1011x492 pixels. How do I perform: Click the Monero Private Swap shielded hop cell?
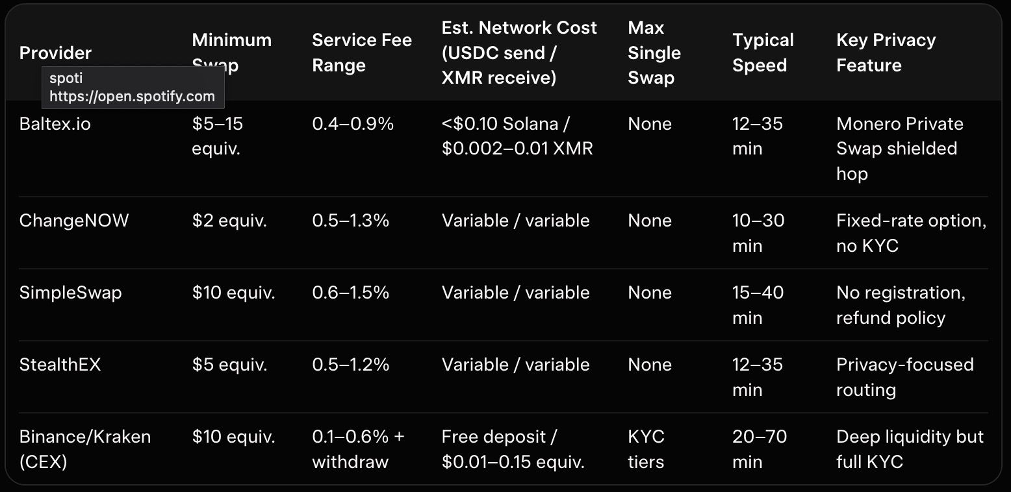(899, 148)
